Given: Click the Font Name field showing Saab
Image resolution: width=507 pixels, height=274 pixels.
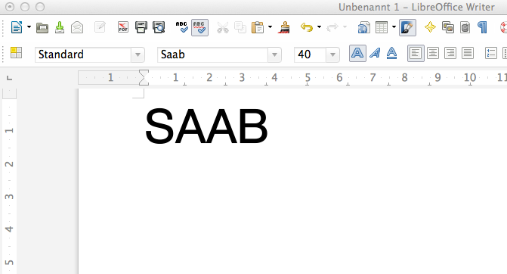Looking at the screenshot, I should pos(212,54).
